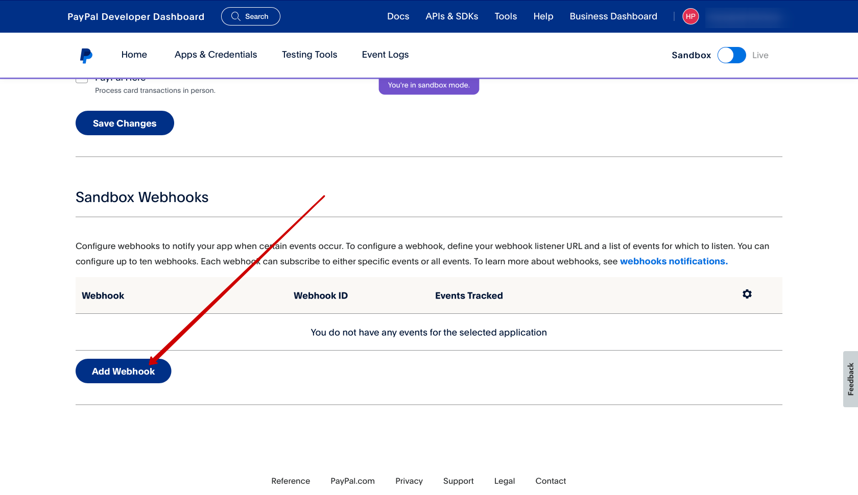Click the Events Tracked column header

point(469,295)
